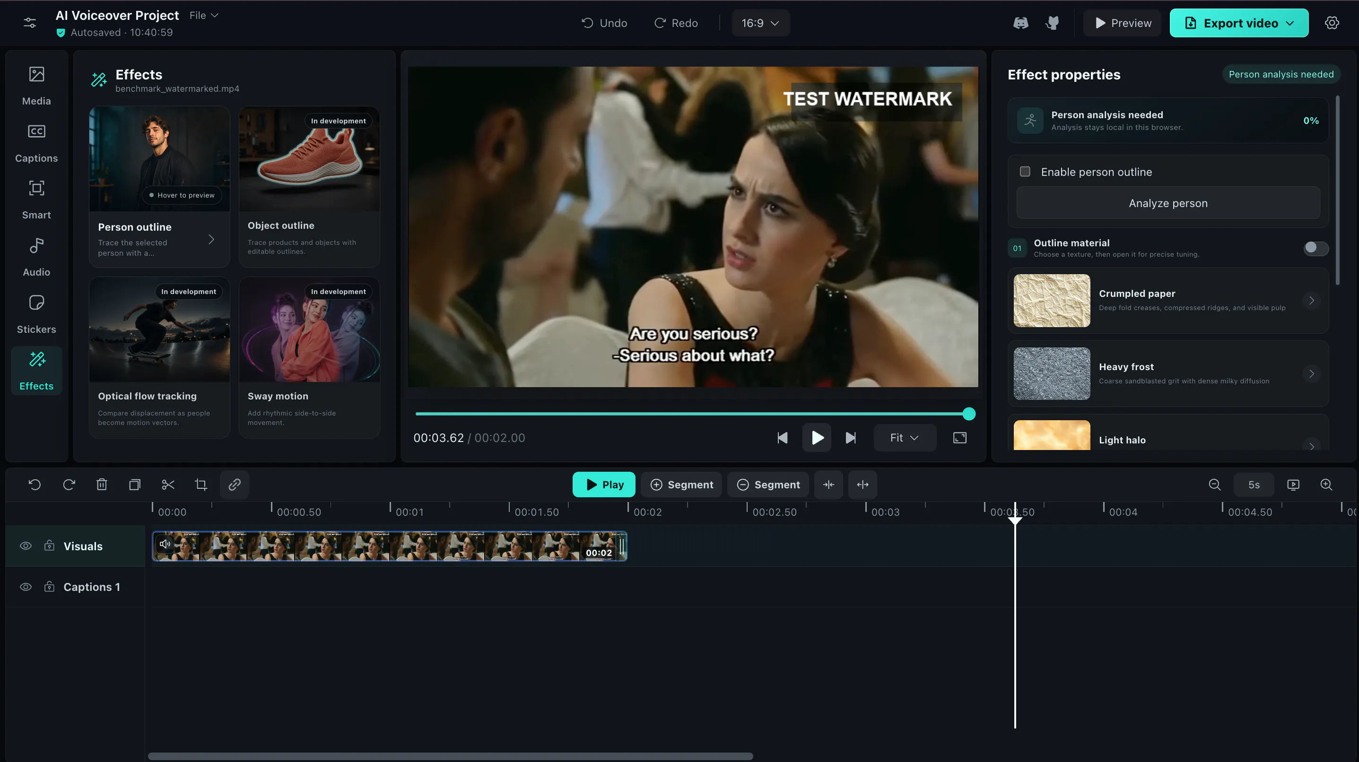Click the compress-inward trim icon
The height and width of the screenshot is (762, 1359).
point(828,485)
